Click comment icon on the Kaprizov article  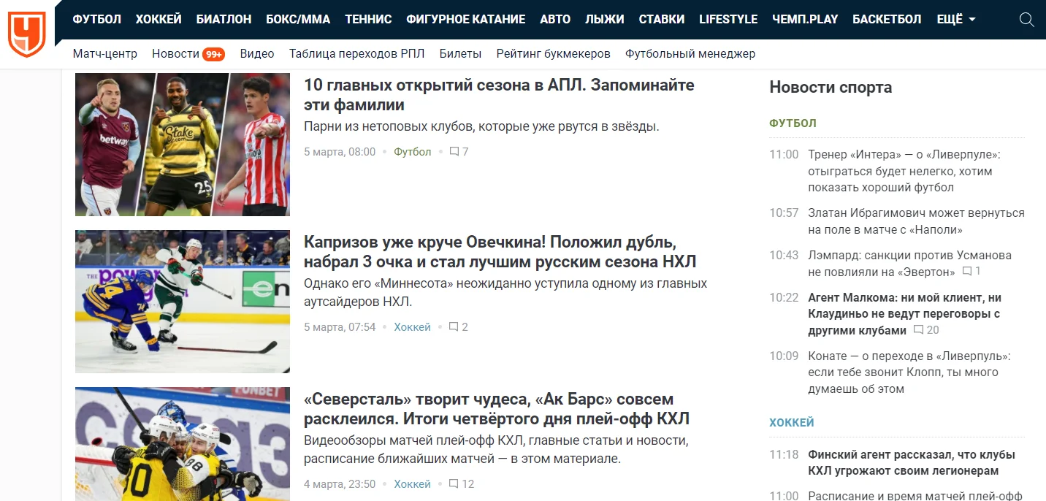coord(454,327)
